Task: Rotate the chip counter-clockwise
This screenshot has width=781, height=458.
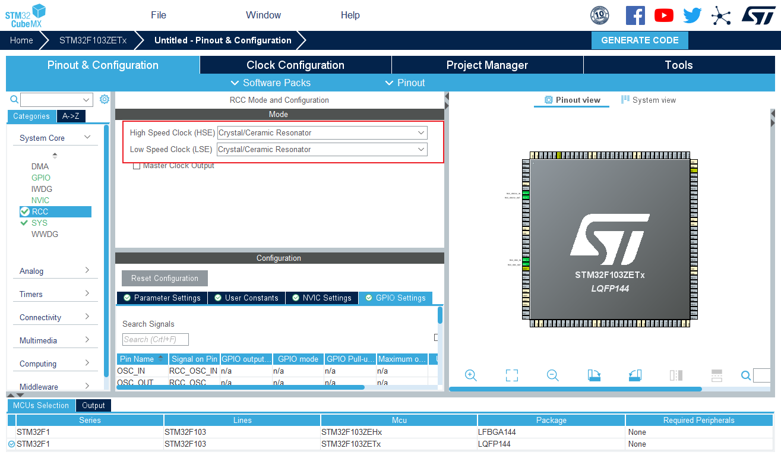Action: click(x=635, y=375)
